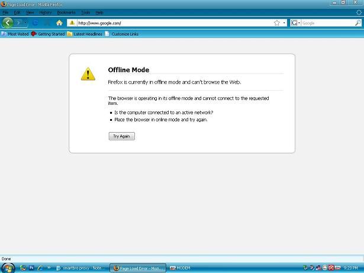
Task: Click the green Back arrow button
Action: click(8, 23)
